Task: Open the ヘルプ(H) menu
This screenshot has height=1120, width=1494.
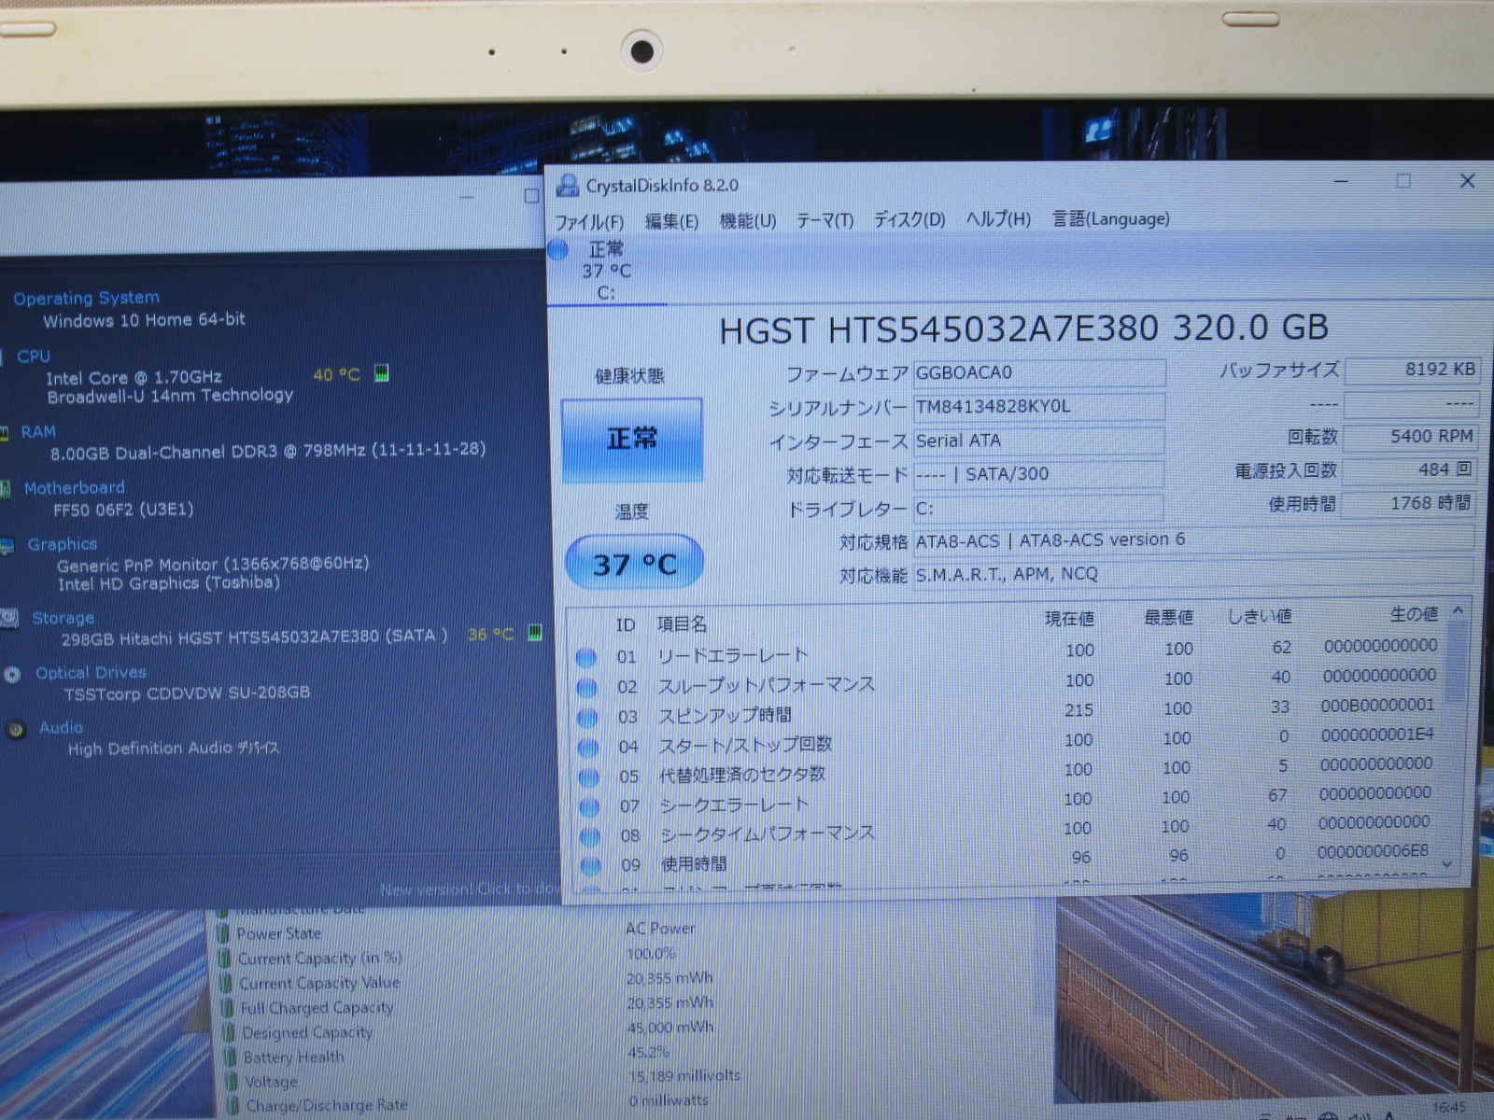Action: point(997,219)
